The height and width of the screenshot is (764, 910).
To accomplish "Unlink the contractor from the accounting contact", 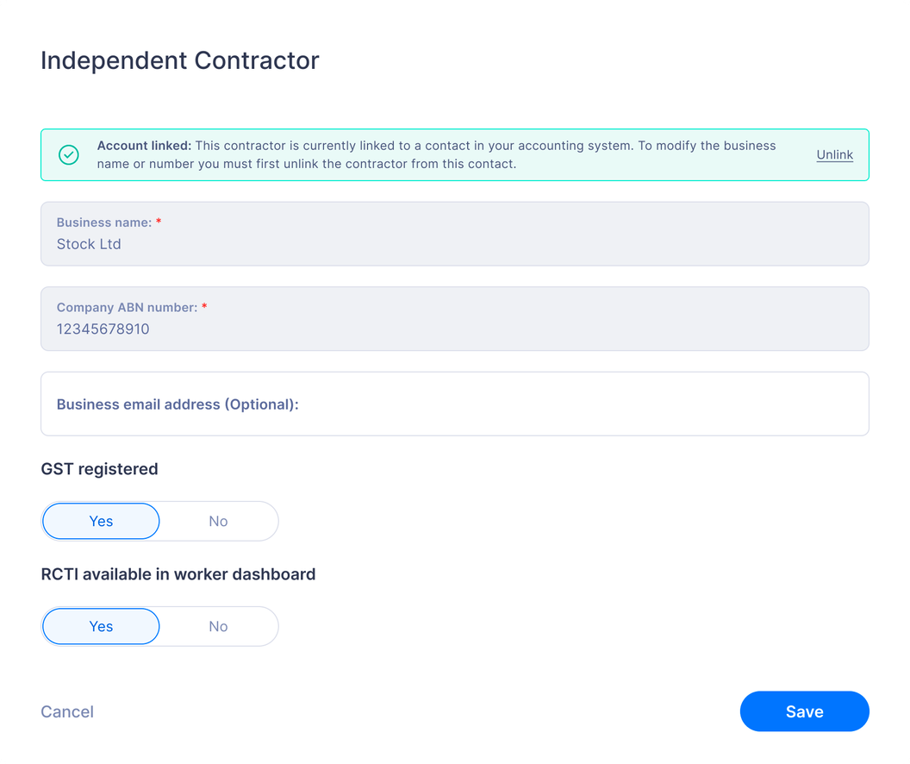I will pos(834,155).
